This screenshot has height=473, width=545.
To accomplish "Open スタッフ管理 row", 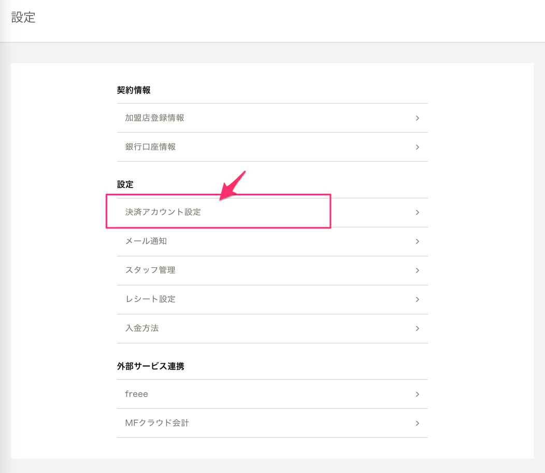I will click(272, 270).
